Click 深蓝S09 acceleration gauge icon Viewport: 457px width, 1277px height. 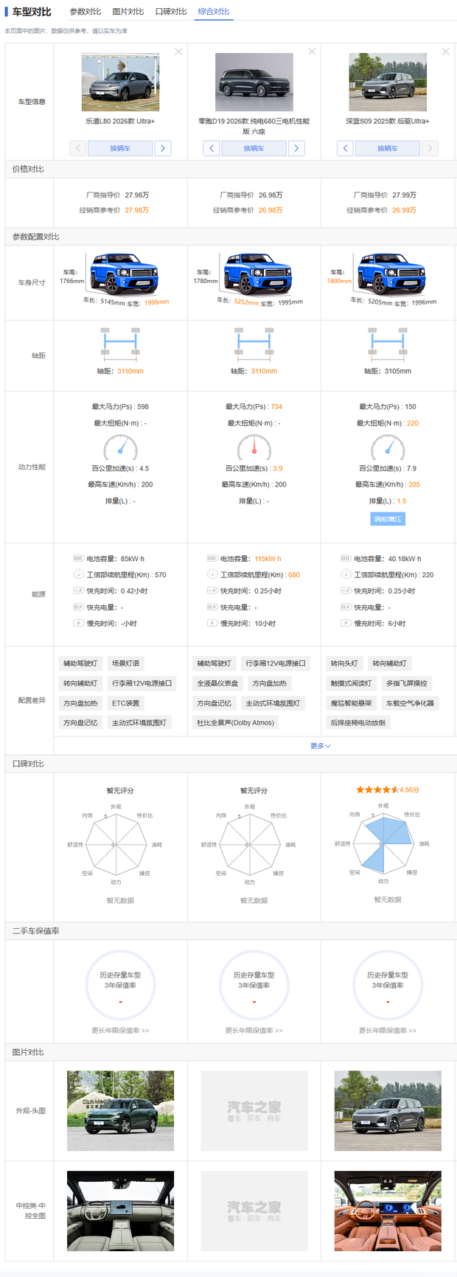388,448
